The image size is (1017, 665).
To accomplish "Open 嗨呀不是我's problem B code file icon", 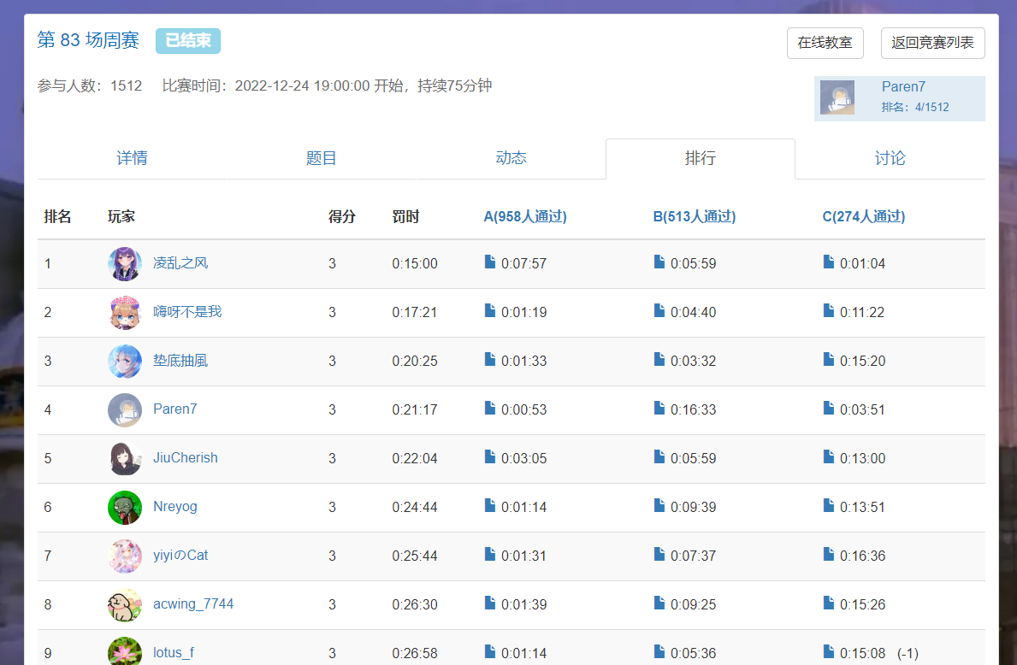I will [x=659, y=311].
